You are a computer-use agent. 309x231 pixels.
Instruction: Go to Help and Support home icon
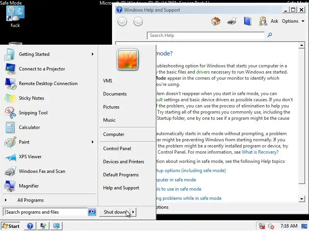[216, 21]
